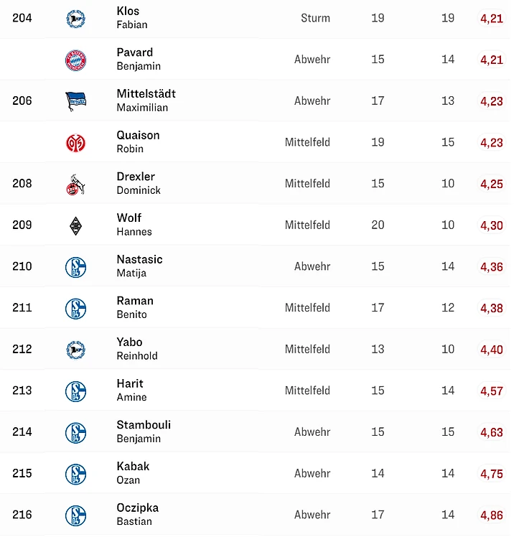The height and width of the screenshot is (537, 524).
Task: Open player Klos Fabian
Action: 132,18
